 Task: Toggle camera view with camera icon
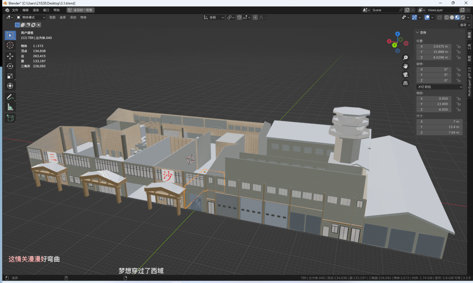406,74
